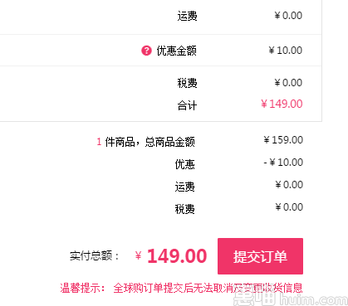348x306 pixels.
Task: Click the 1 件商品 item count text
Action: coord(115,142)
